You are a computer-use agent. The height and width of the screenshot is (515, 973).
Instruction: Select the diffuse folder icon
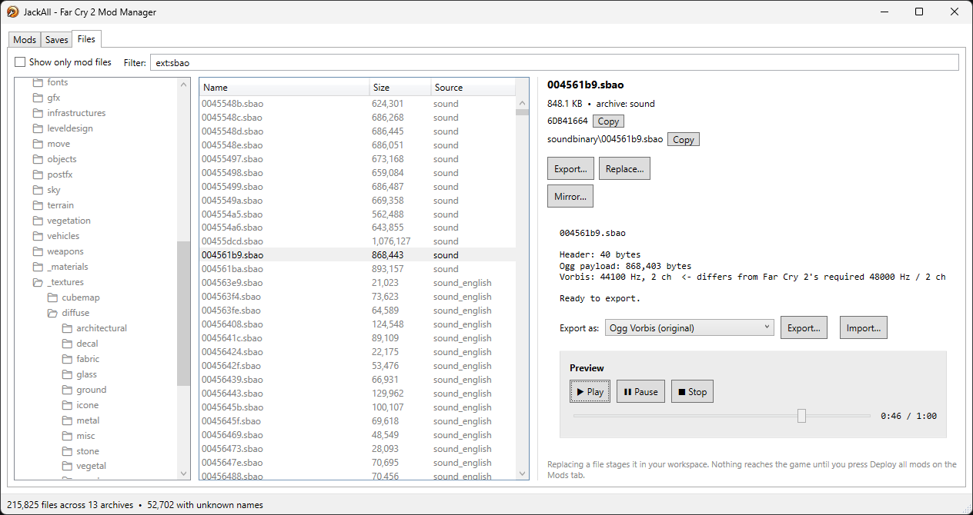point(52,313)
